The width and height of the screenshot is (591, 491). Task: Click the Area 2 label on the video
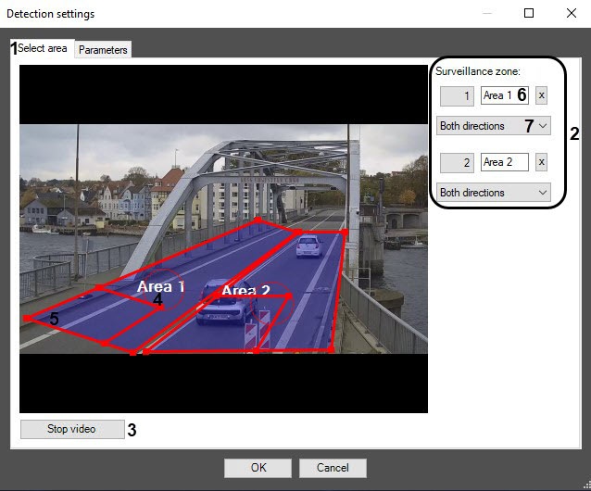245,291
